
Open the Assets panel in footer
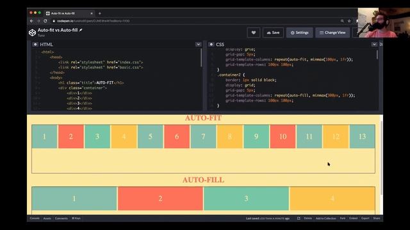tap(47, 218)
